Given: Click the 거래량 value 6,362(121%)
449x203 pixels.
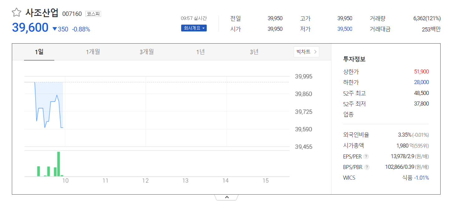Looking at the screenshot, I should point(427,19).
